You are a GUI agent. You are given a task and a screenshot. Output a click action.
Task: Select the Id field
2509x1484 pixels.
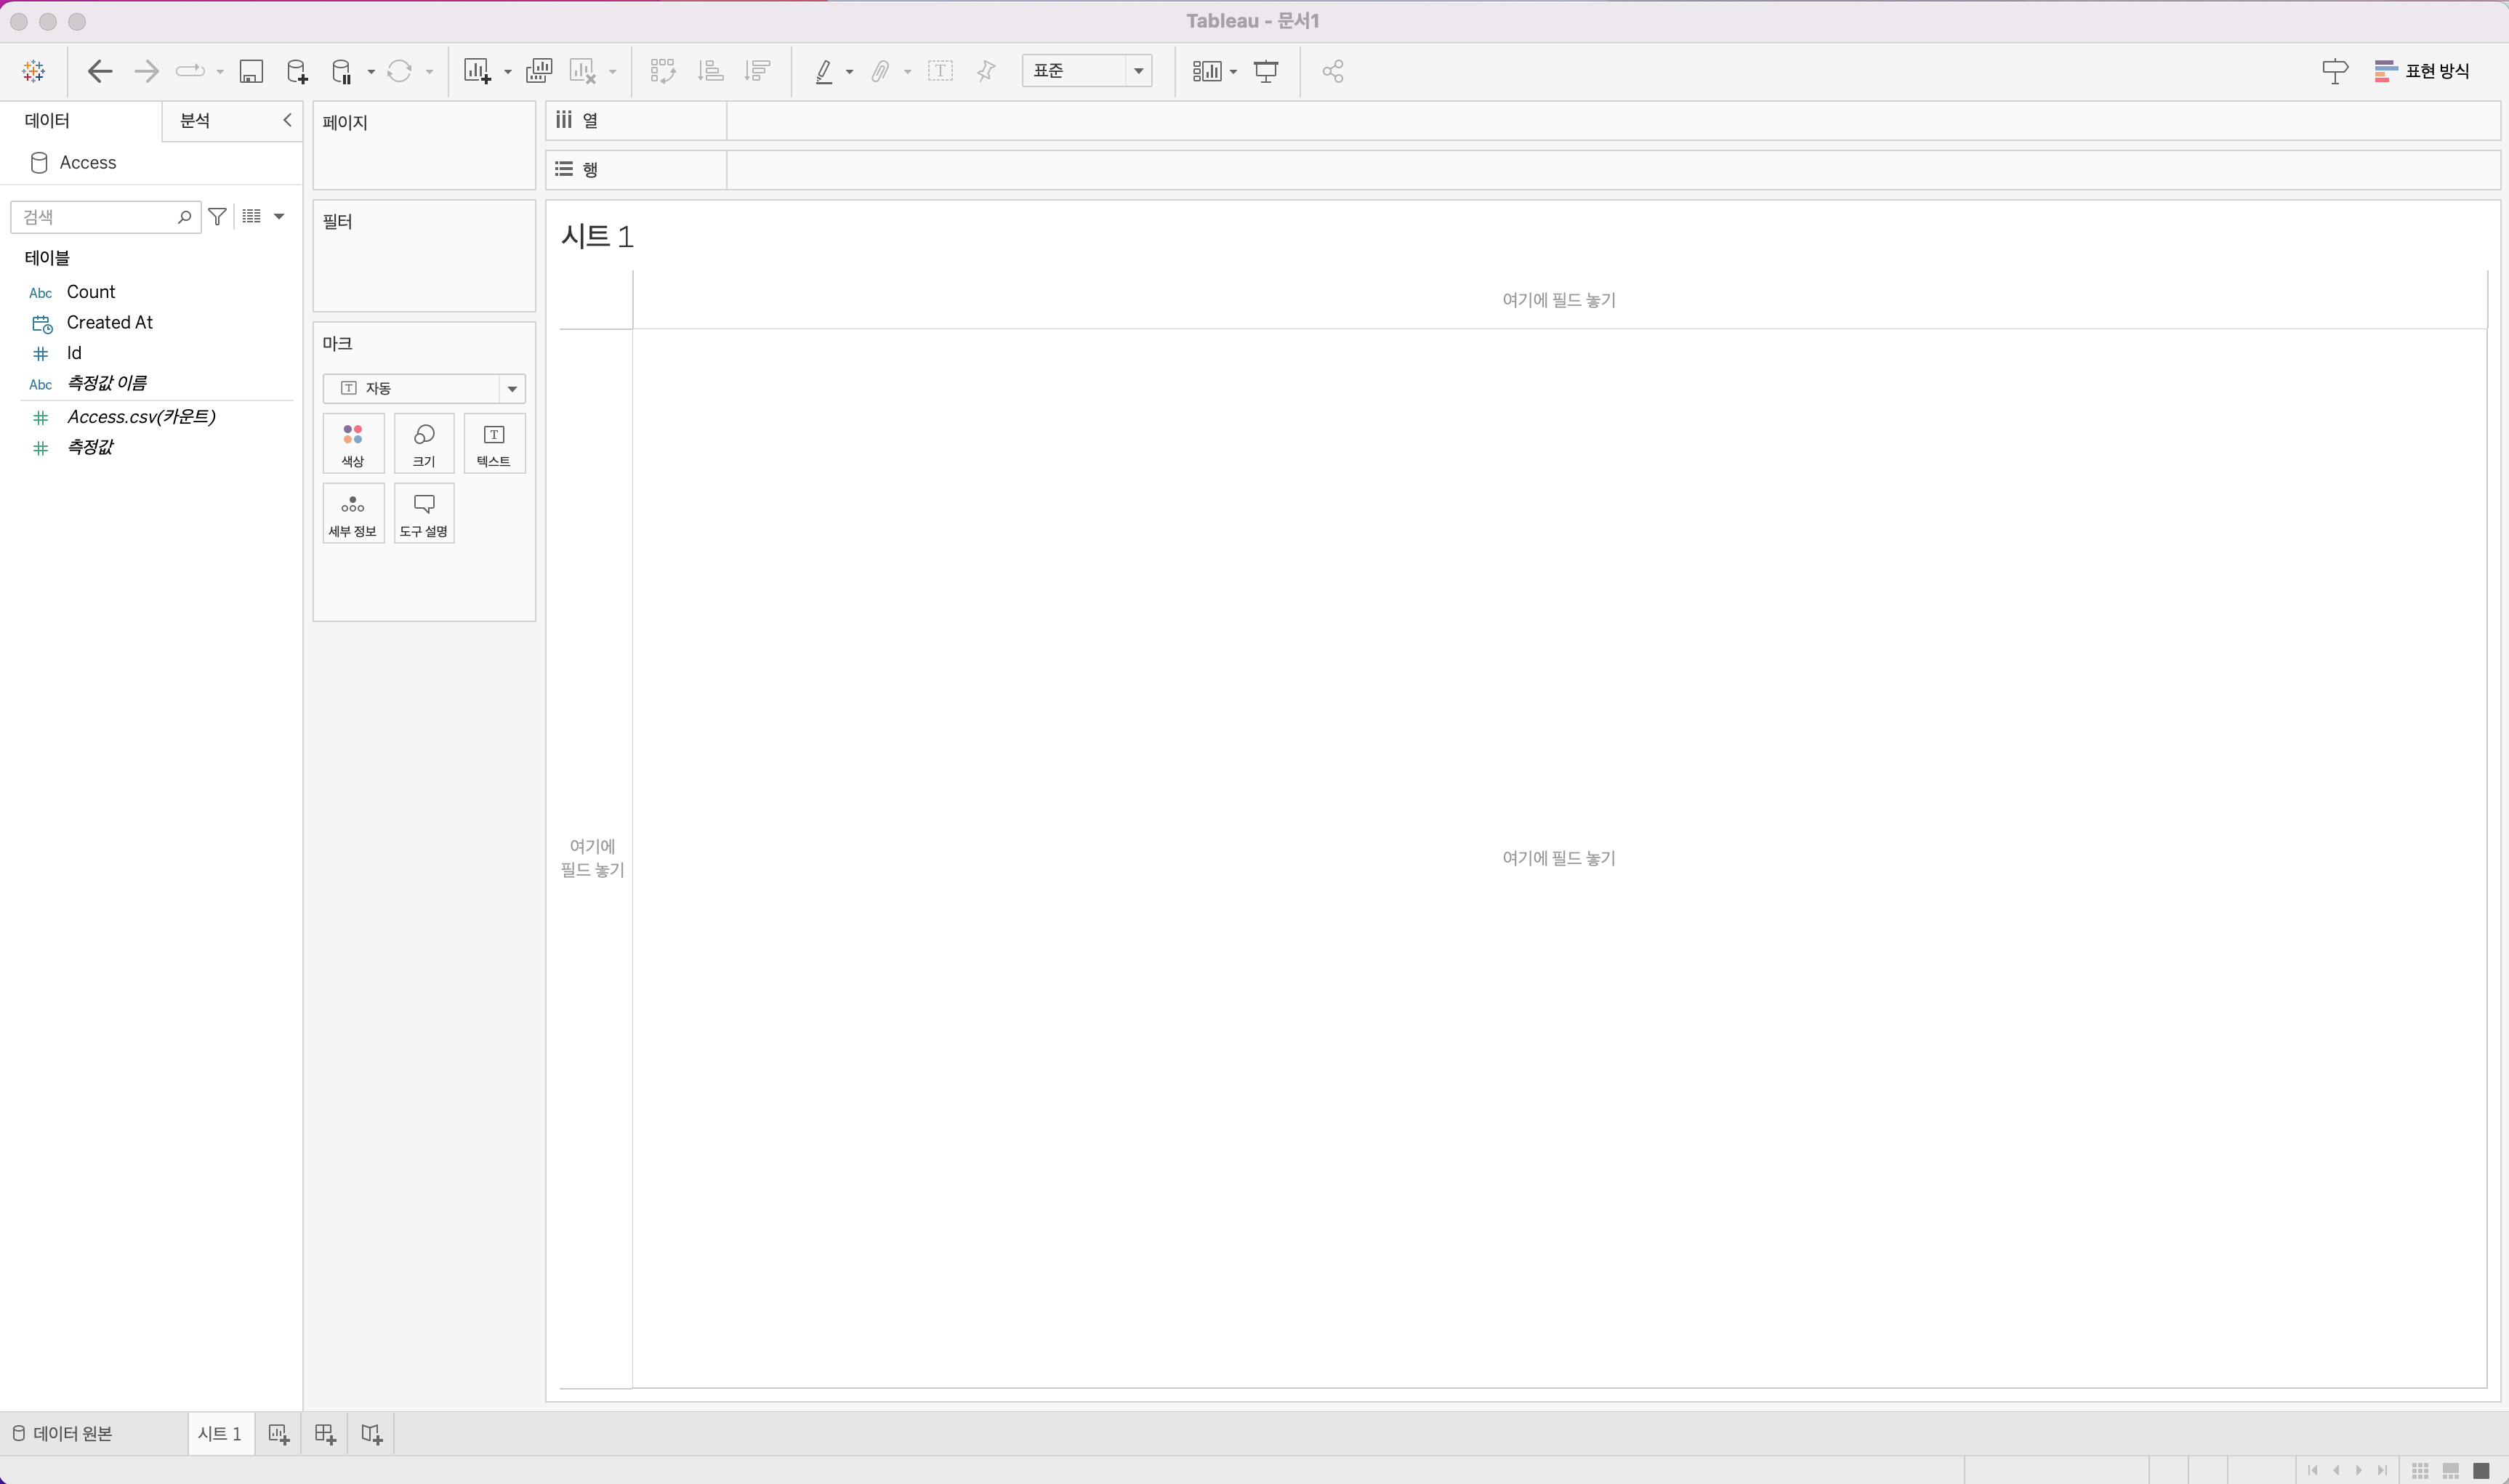[x=74, y=353]
